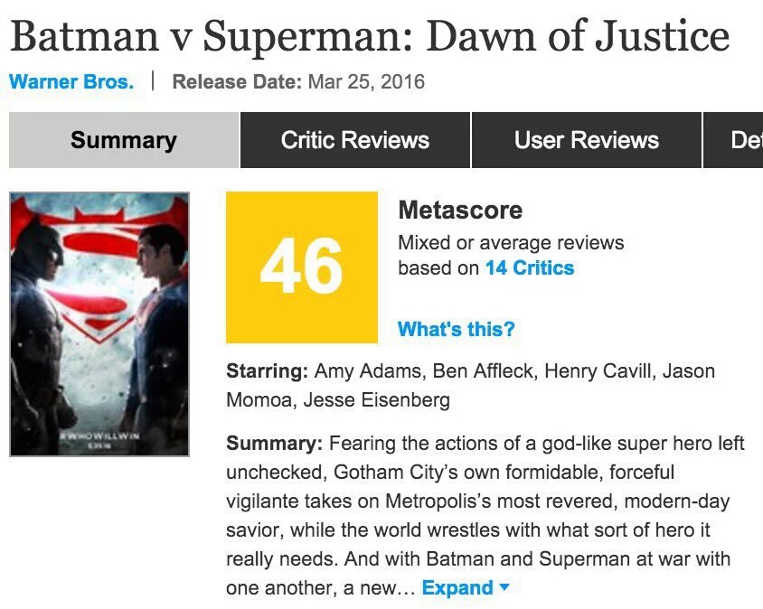Viewport: 763px width, 609px height.
Task: Click the movie title heading
Action: 369,36
